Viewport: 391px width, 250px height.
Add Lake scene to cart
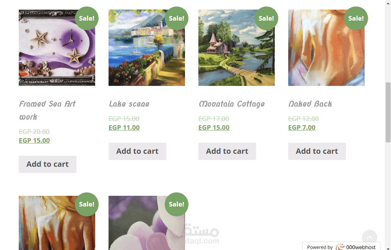[137, 151]
